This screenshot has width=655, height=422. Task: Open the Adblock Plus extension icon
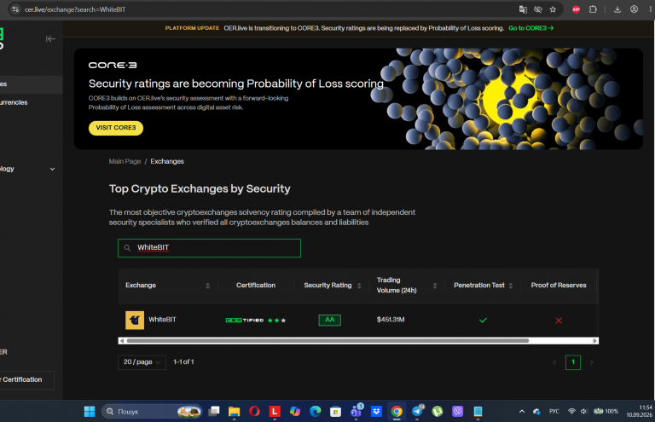[x=576, y=9]
